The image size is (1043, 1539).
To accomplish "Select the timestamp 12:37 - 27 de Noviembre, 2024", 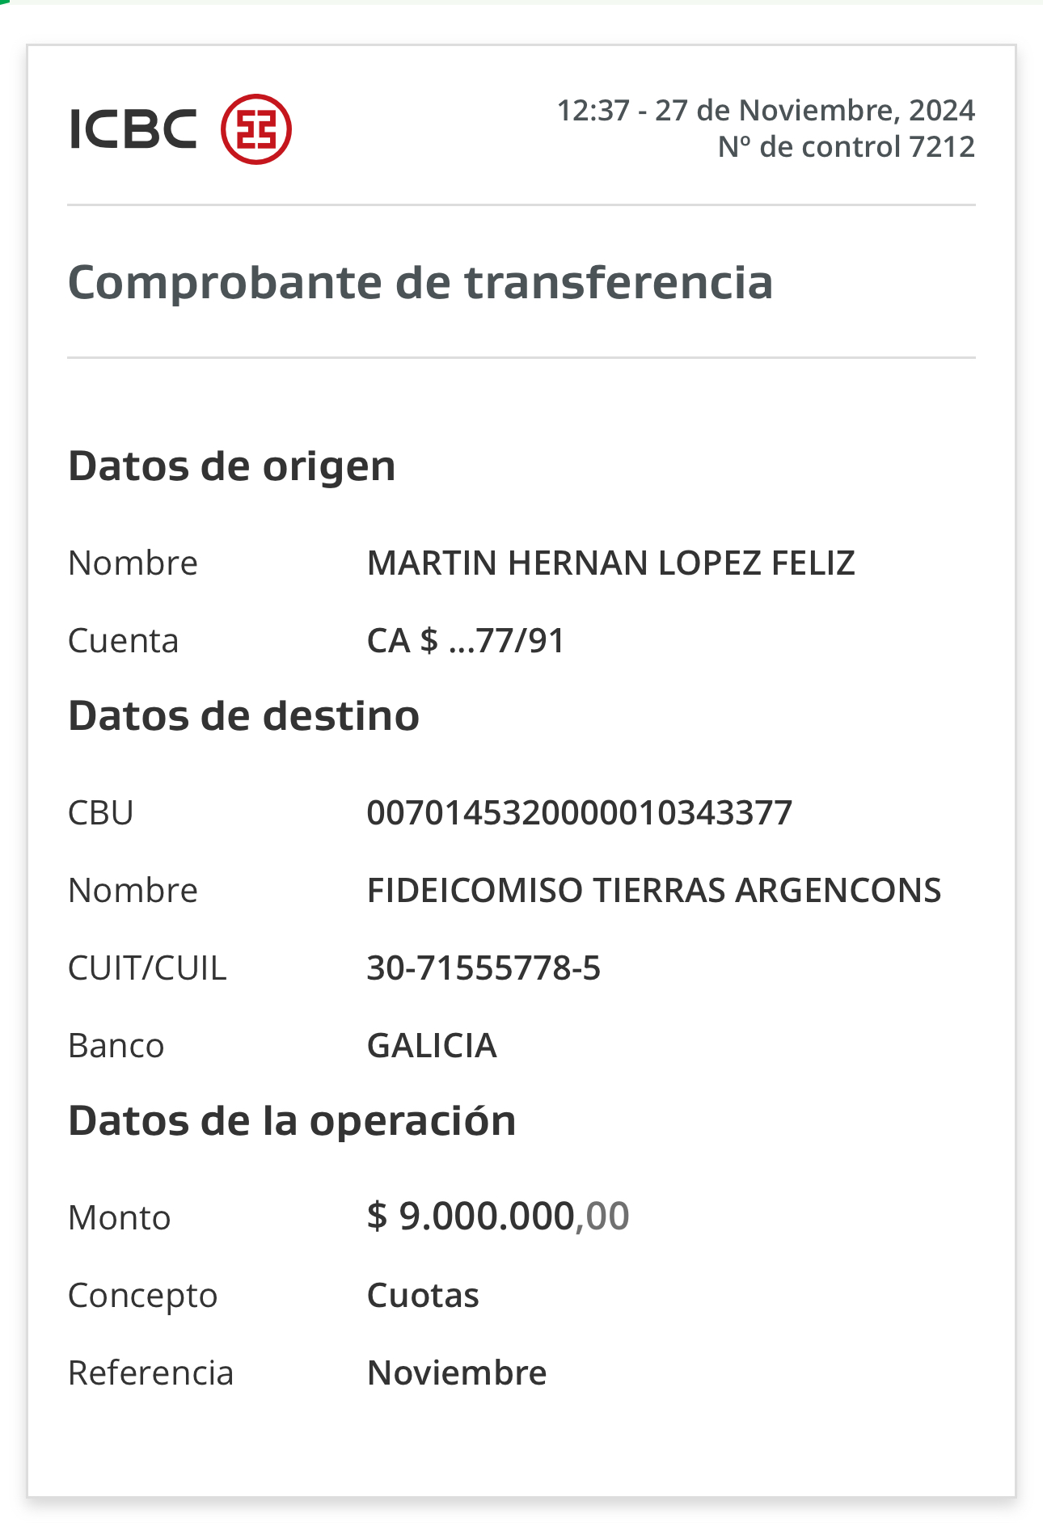I will [766, 110].
